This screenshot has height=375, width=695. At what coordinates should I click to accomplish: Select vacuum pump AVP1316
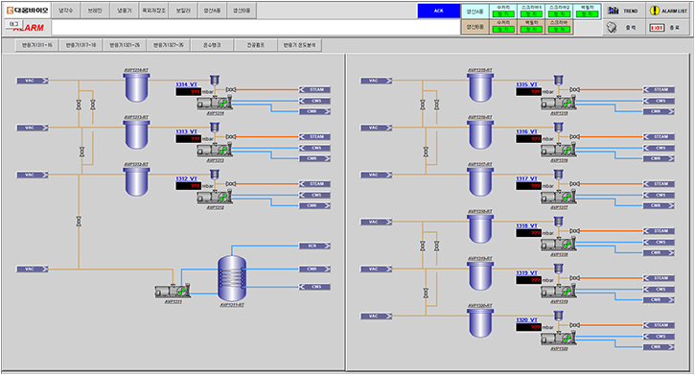point(558,151)
